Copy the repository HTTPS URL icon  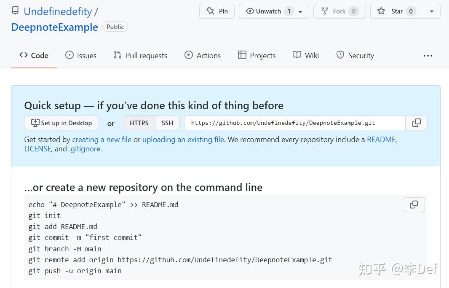click(416, 123)
